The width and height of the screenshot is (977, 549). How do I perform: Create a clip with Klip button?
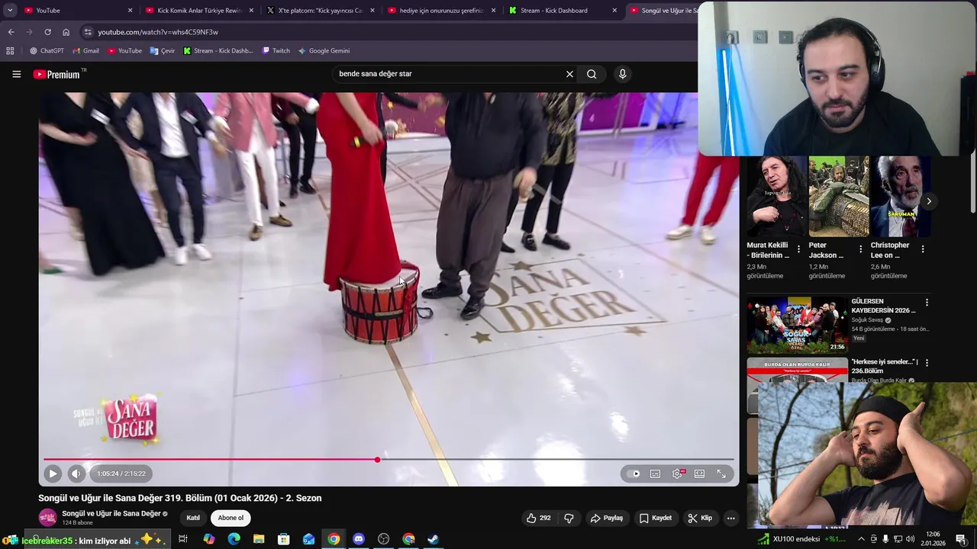coord(700,518)
